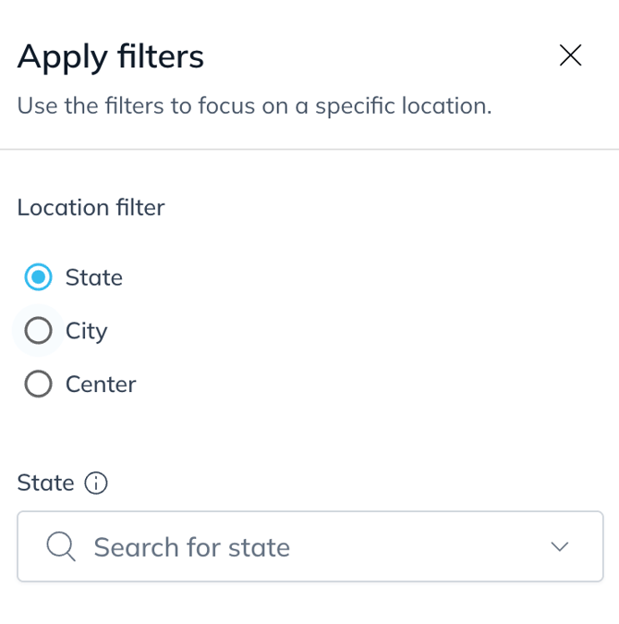Screen dimensions: 619x624
Task: Click the empty circle next to Center
Action: click(x=38, y=384)
